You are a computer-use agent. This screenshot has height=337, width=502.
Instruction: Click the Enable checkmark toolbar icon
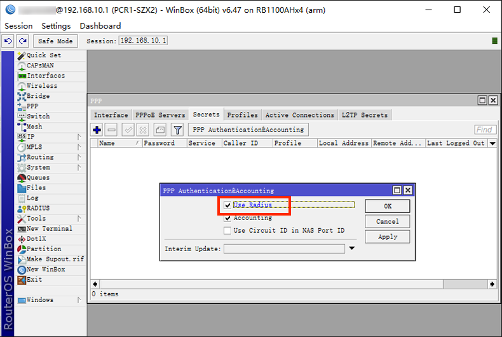[128, 130]
